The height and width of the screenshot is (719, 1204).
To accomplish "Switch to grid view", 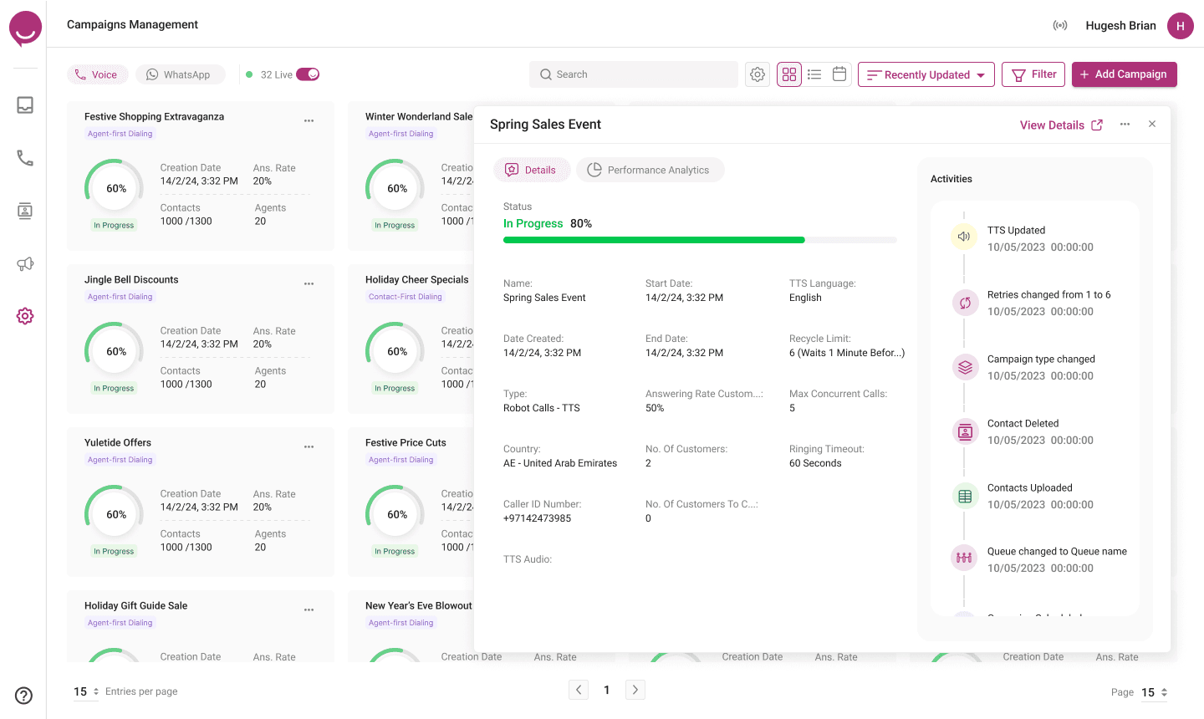I will 789,74.
